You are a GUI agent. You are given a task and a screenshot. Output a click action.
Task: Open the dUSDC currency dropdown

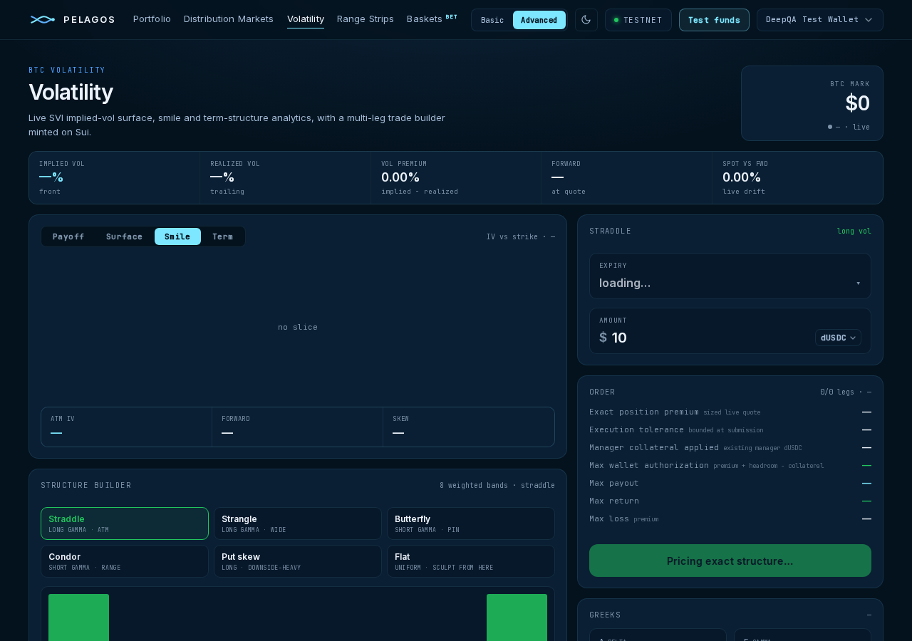click(x=838, y=338)
